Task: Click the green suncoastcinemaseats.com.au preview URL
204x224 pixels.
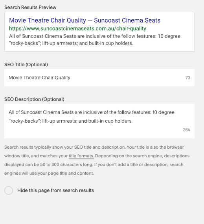Action: tap(77, 28)
